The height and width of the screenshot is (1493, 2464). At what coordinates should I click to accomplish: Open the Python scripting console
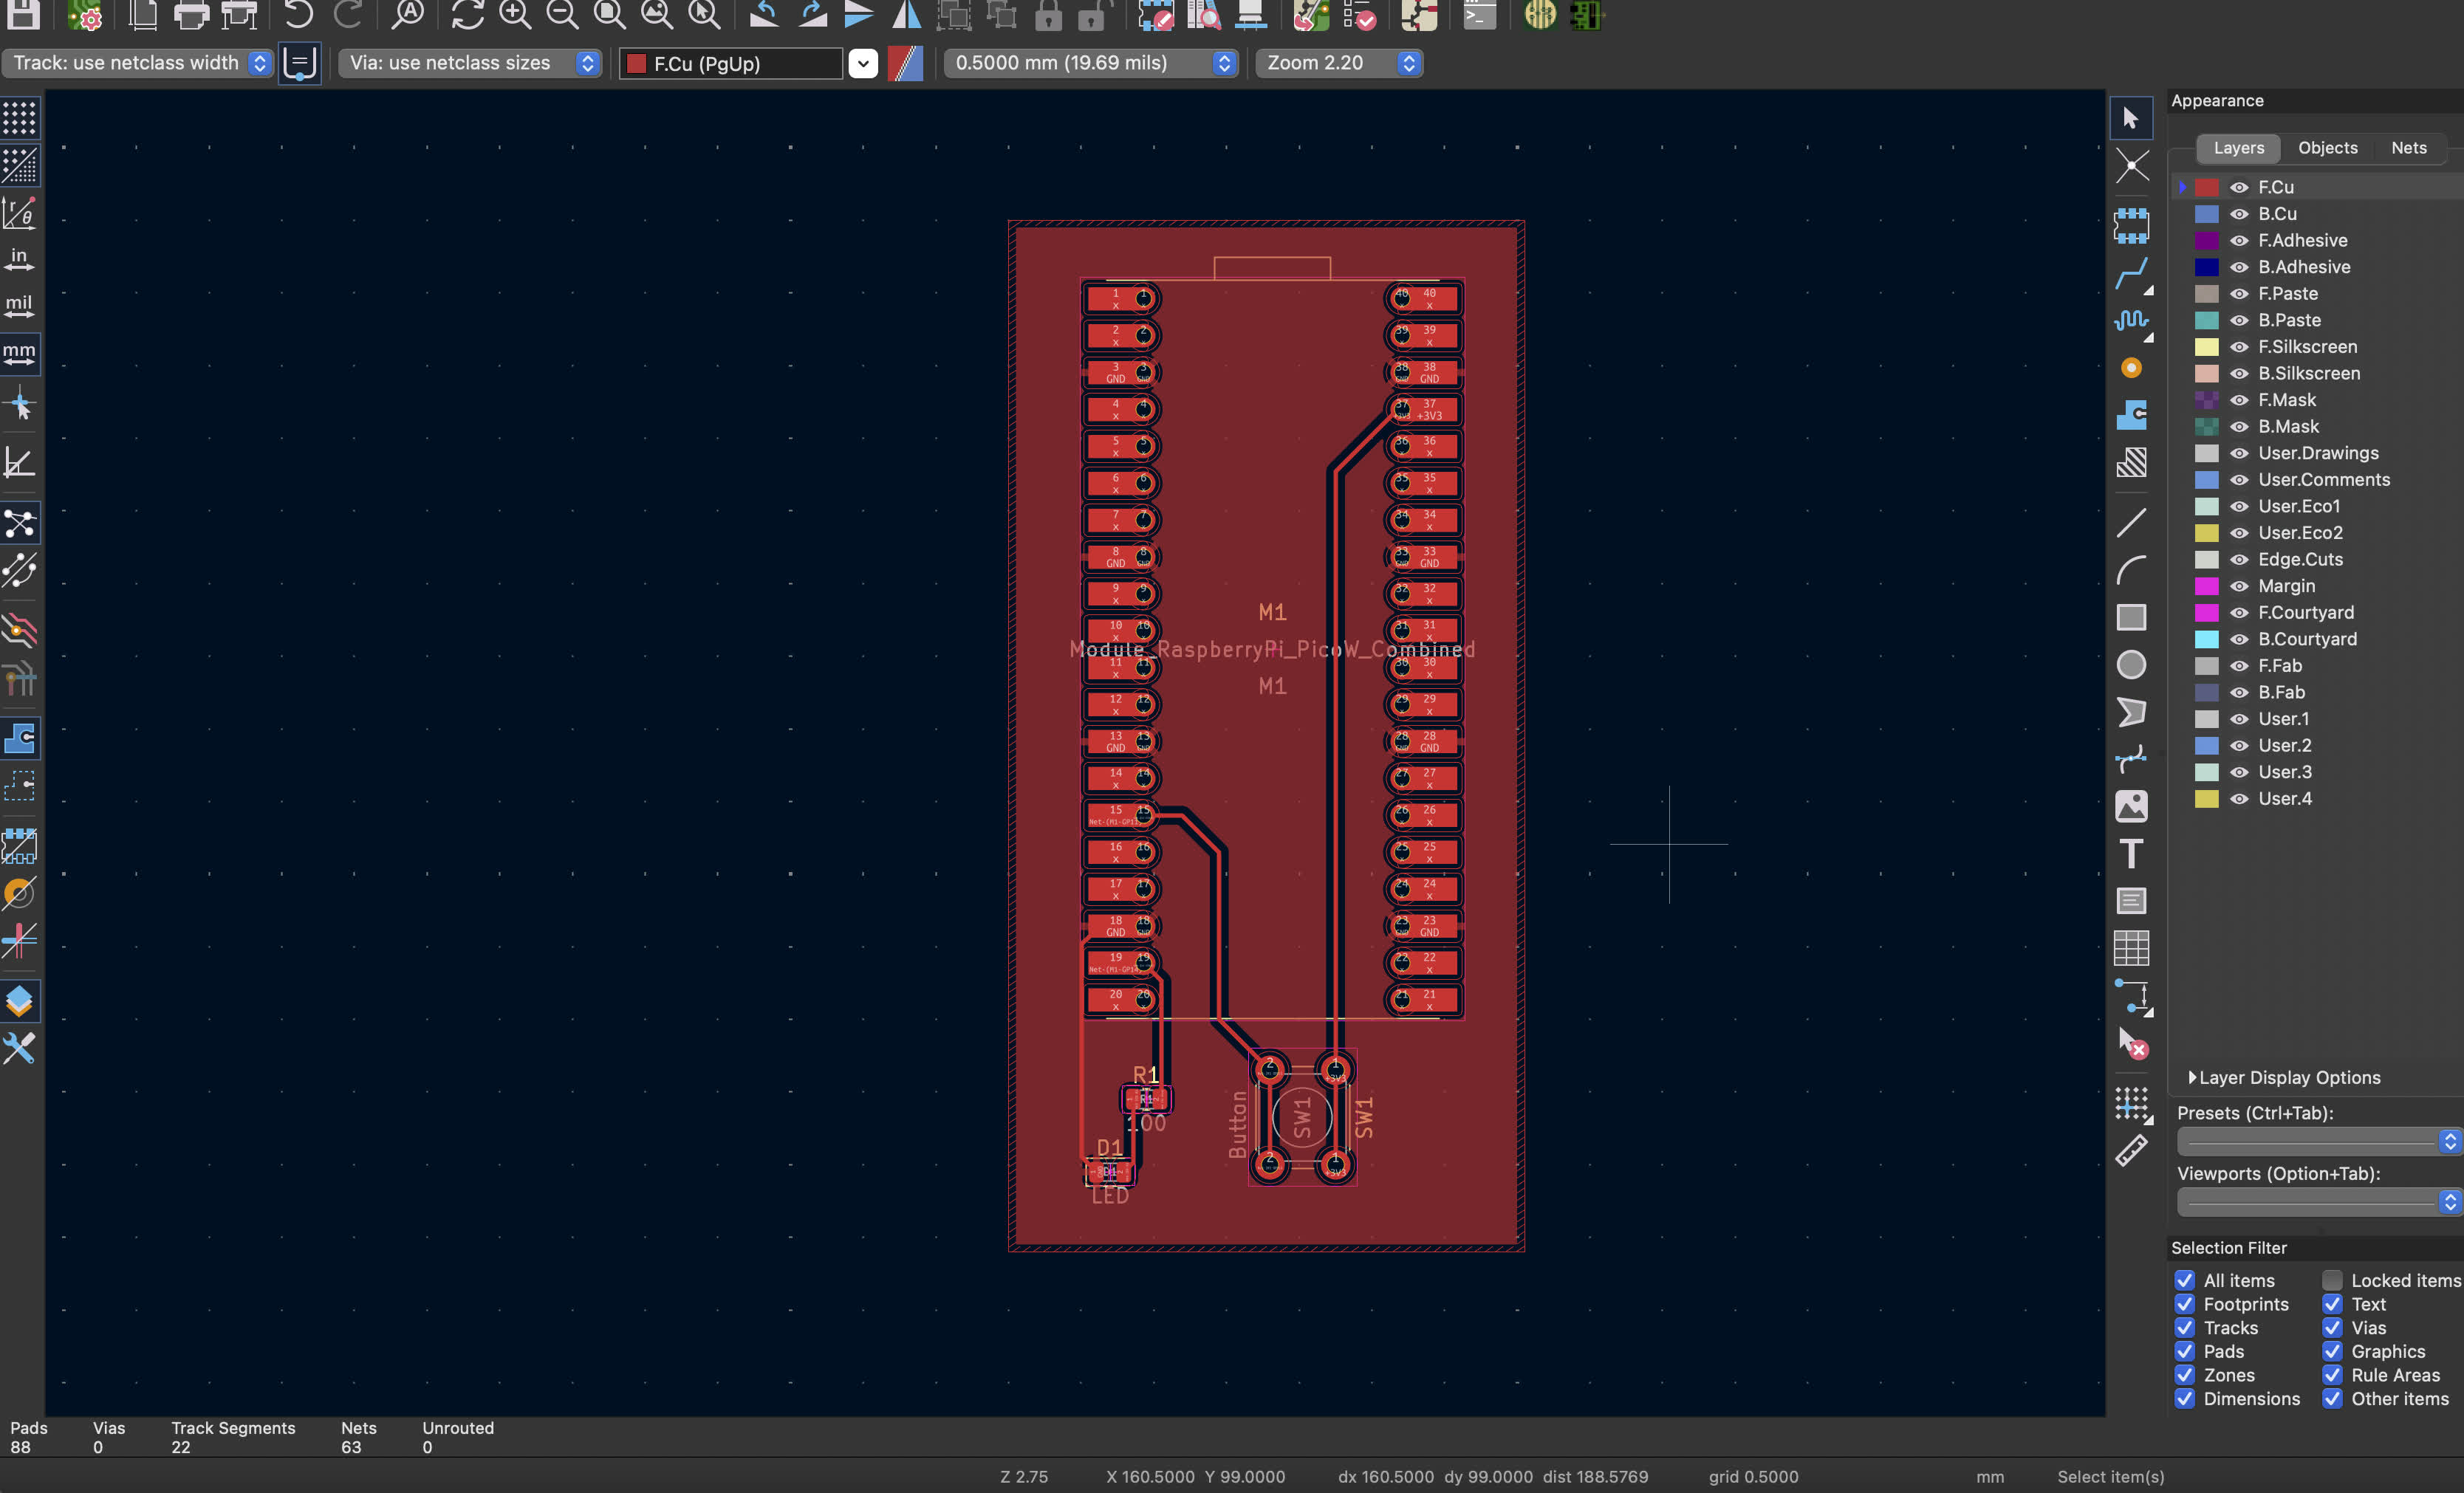coord(1478,16)
